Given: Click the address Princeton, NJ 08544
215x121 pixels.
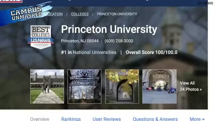Looking at the screenshot, I should pos(80,41).
